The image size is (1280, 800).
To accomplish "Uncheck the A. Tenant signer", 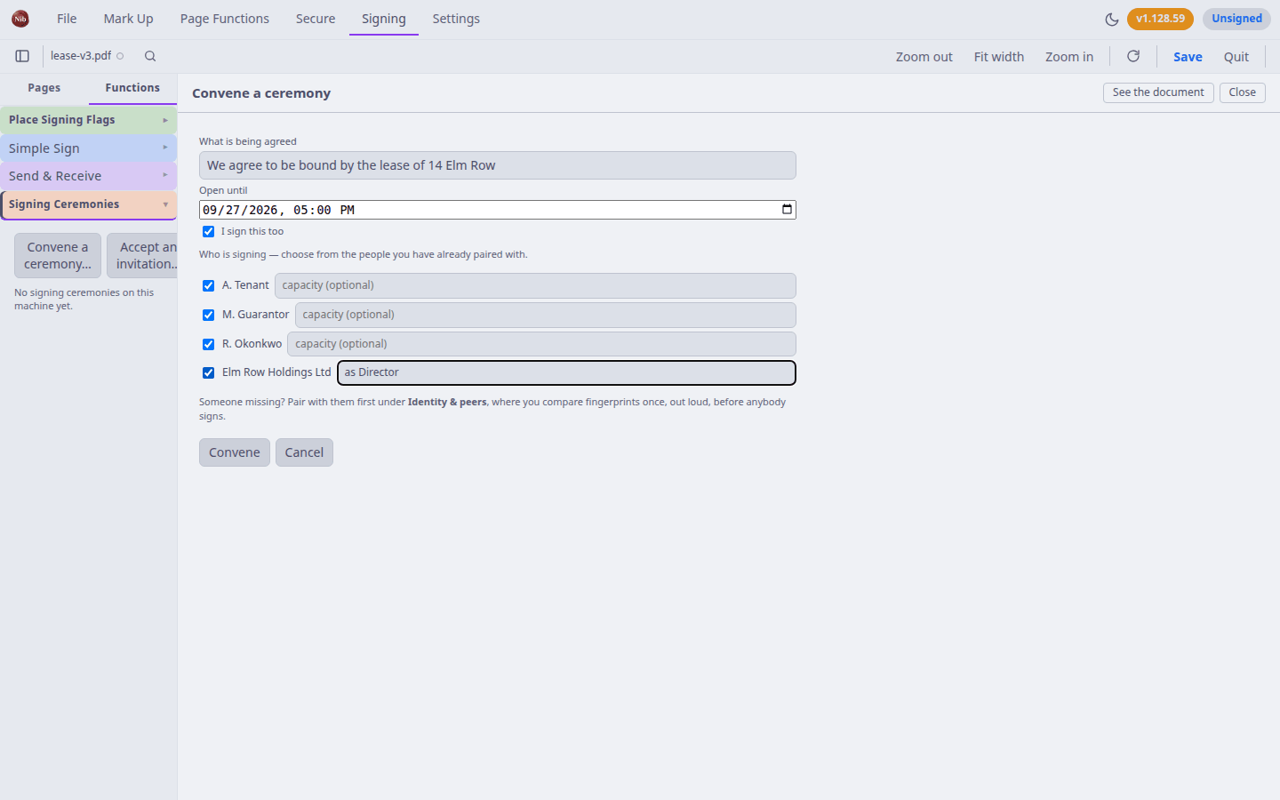I will click(208, 286).
